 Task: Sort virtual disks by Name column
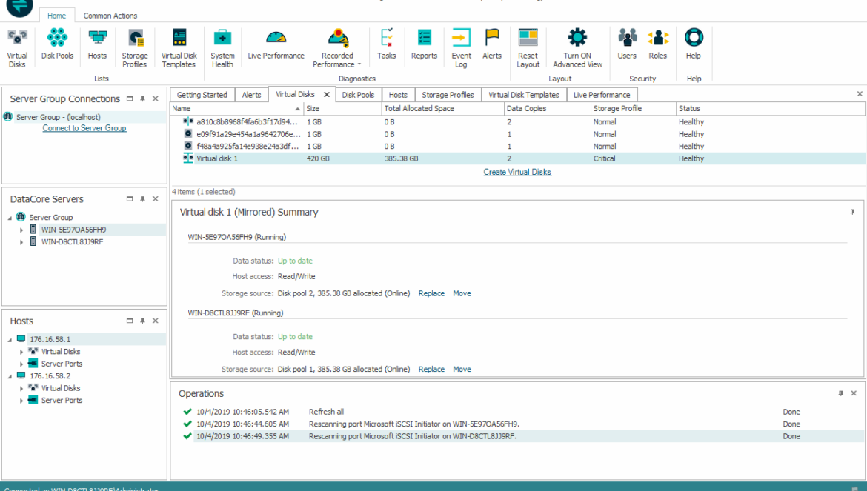(x=237, y=109)
